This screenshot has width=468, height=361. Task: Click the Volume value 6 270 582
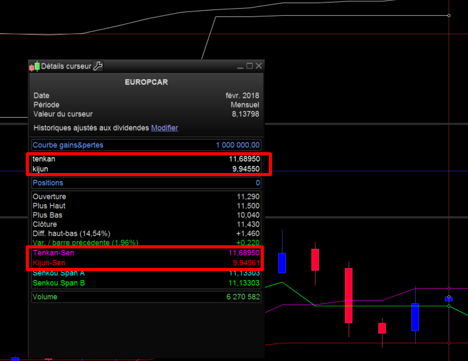pyautogui.click(x=243, y=297)
